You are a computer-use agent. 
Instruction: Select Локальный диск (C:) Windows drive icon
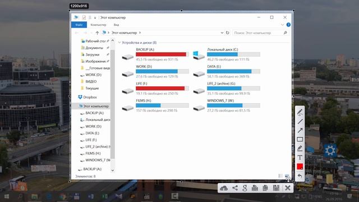pyautogui.click(x=198, y=55)
